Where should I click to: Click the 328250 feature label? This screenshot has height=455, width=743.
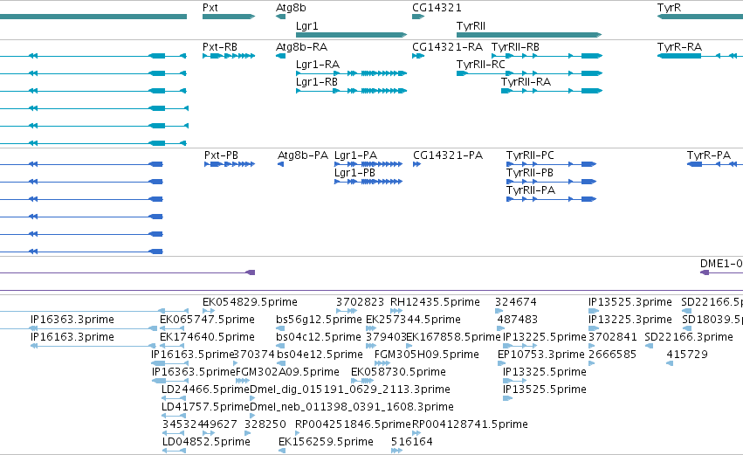(265, 424)
